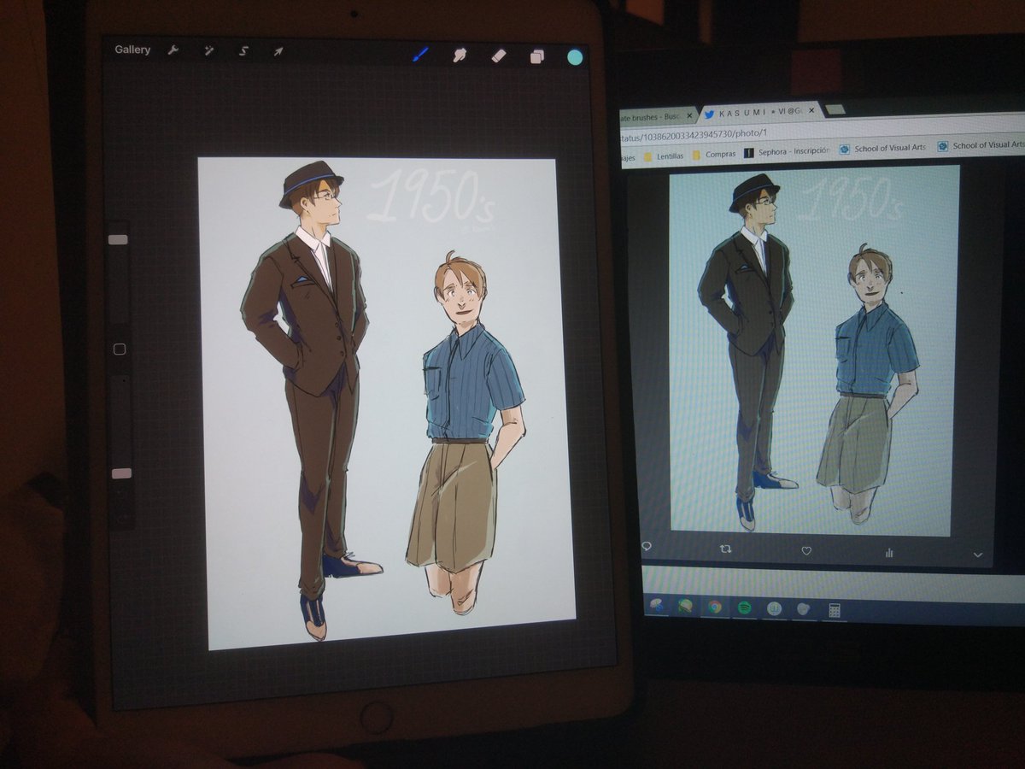The image size is (1025, 769).
Task: Click the brush size slider handle
Action: click(x=118, y=240)
